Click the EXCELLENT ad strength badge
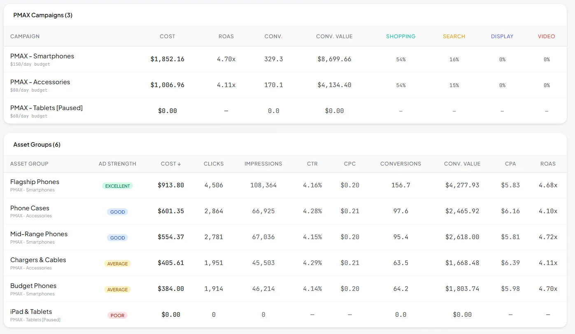Image resolution: width=575 pixels, height=334 pixels. coord(117,186)
